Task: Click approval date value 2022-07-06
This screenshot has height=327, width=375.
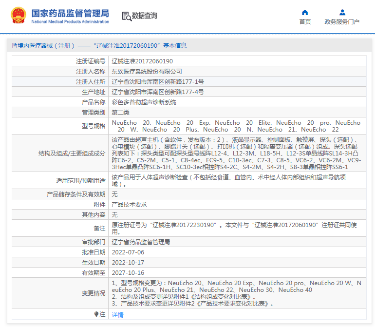Action: [x=128, y=252]
